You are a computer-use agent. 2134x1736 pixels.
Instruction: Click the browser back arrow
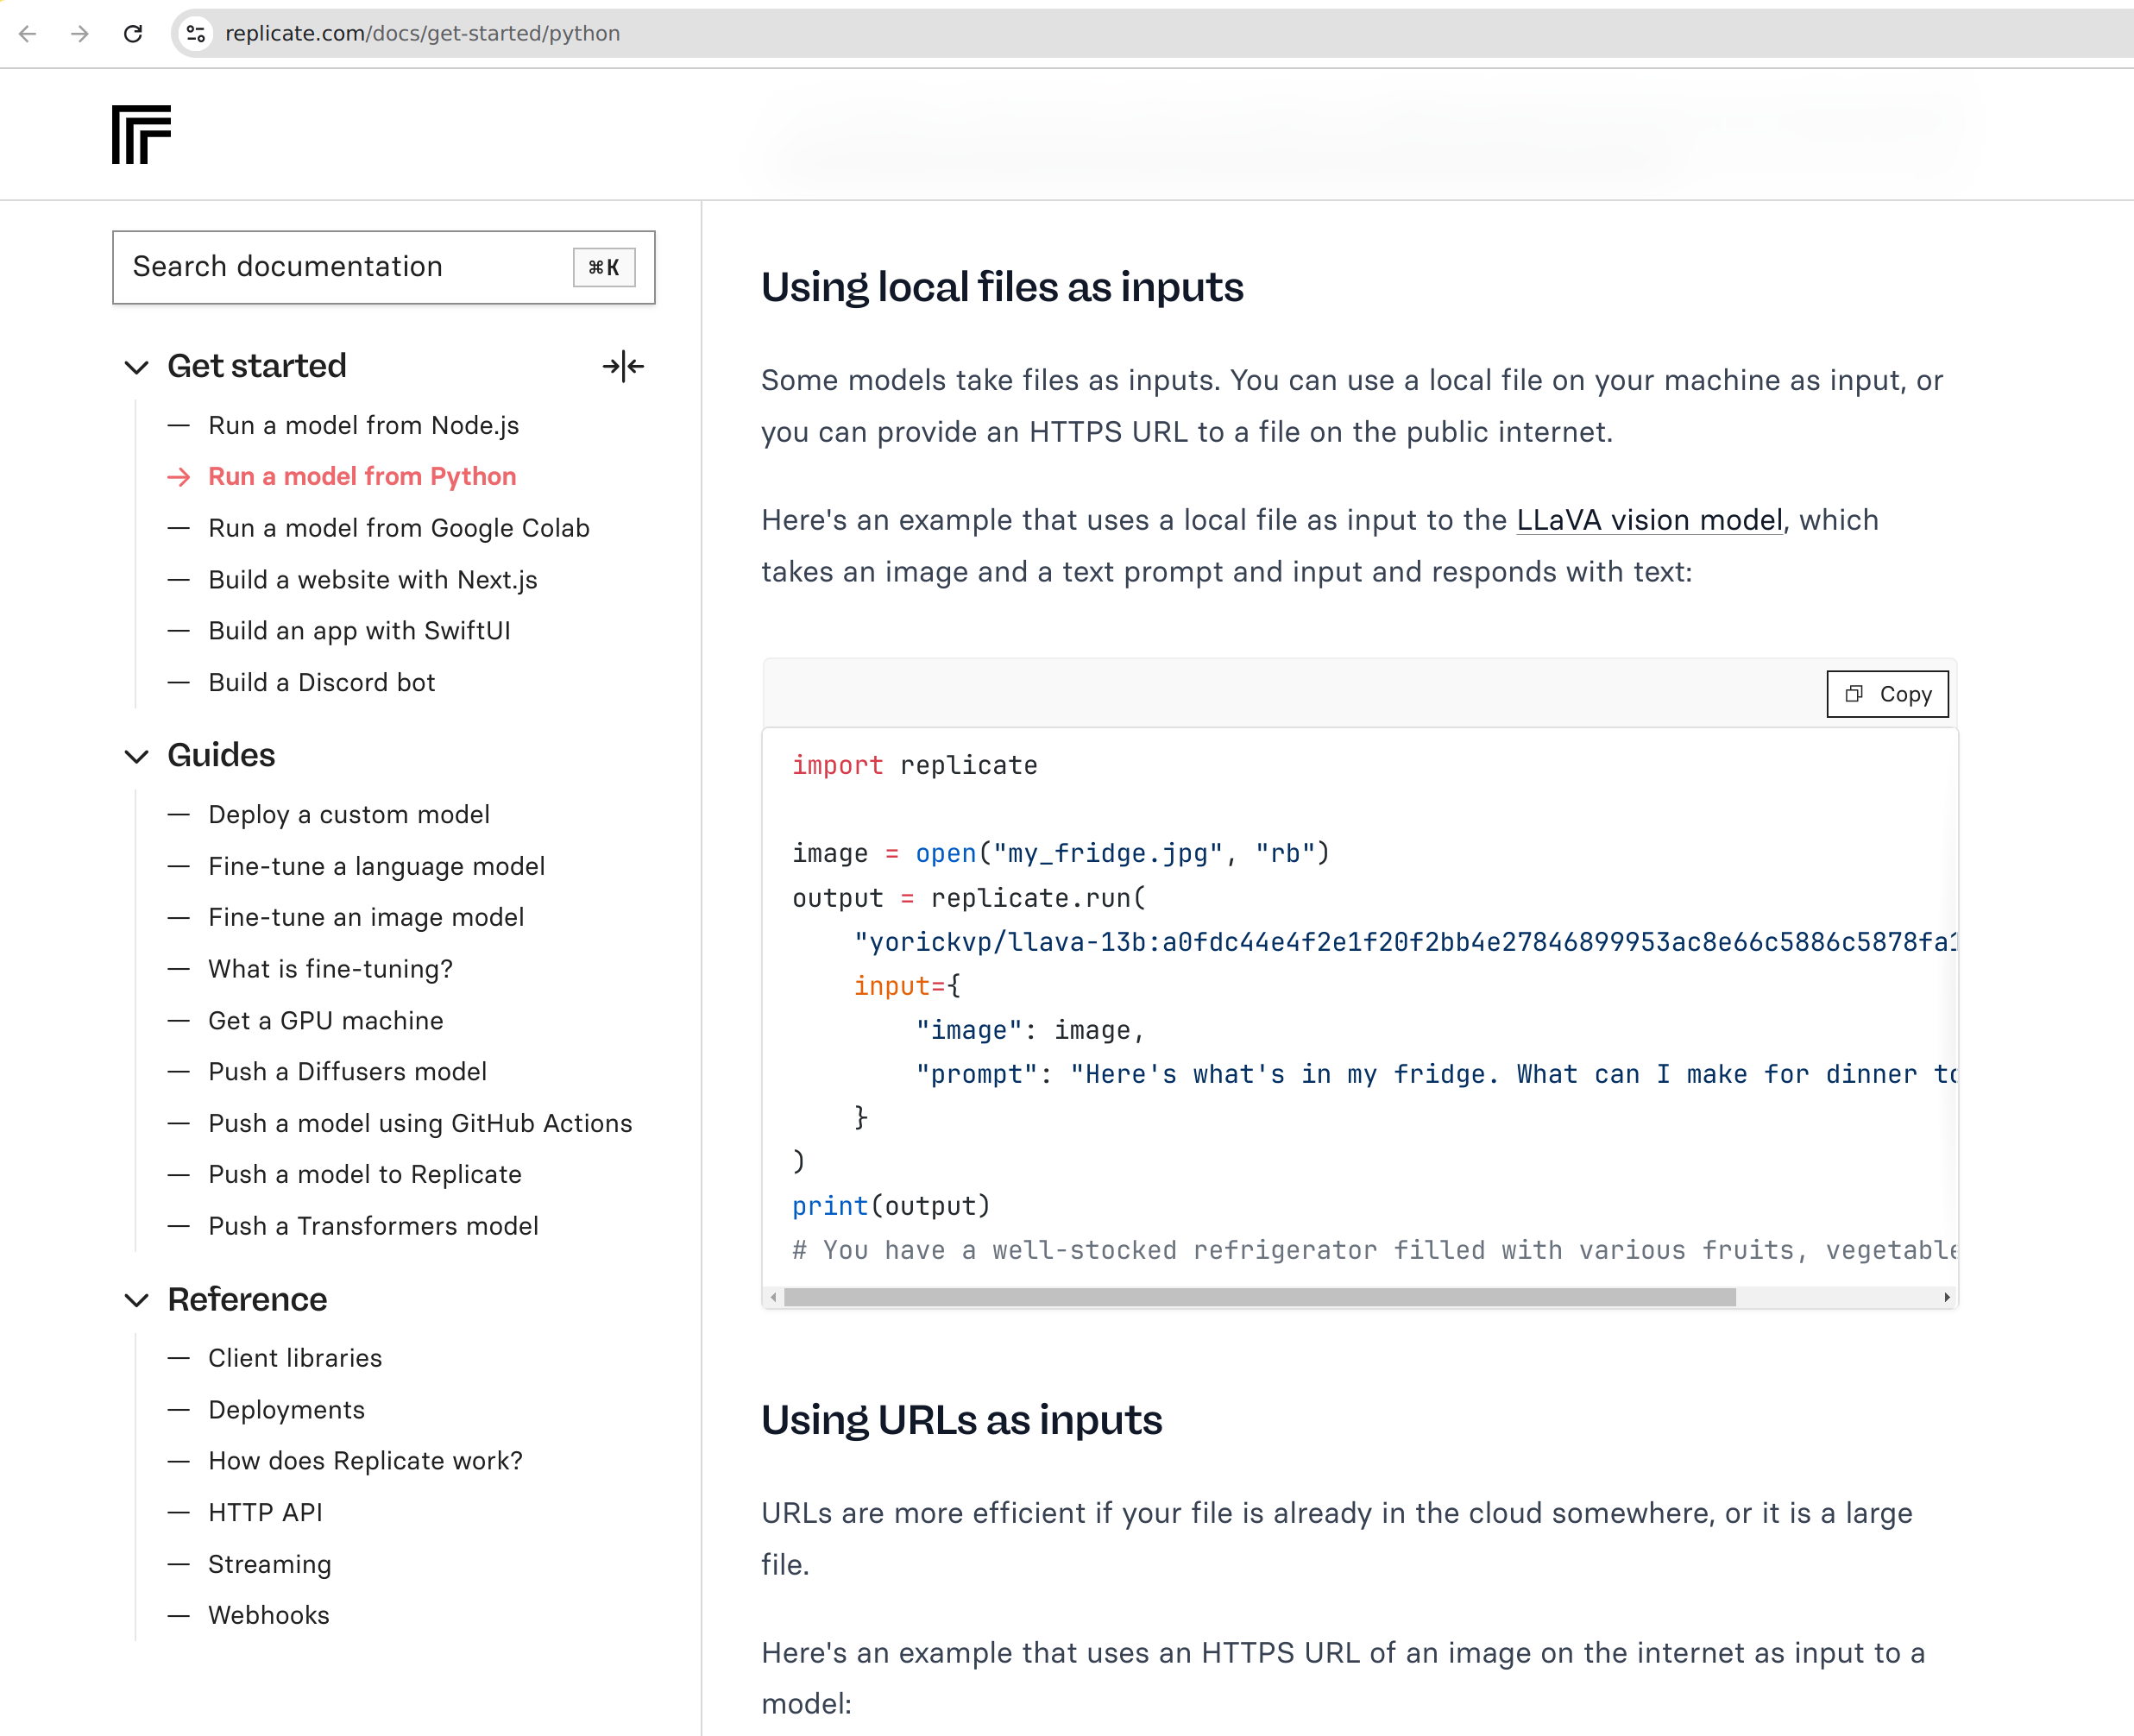point(28,34)
